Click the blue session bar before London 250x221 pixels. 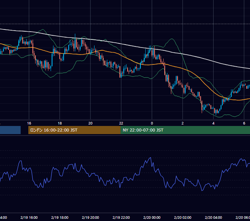click(10, 130)
